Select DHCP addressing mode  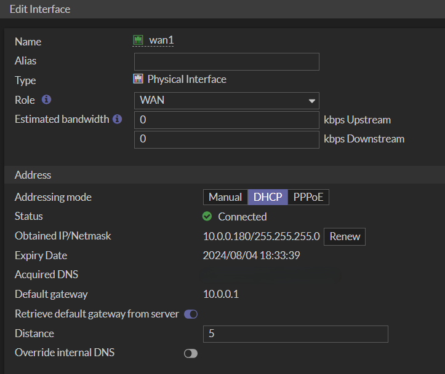268,197
